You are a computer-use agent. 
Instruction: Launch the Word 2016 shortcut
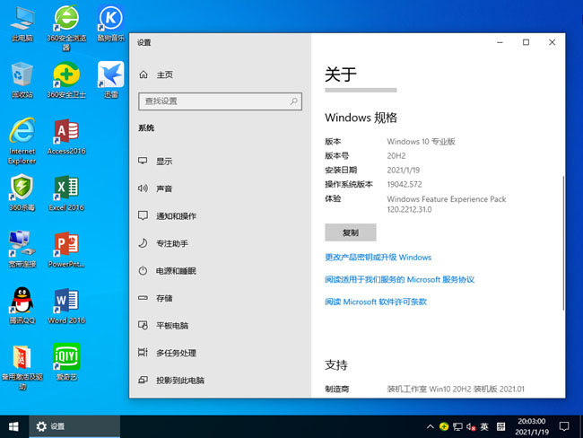point(66,306)
